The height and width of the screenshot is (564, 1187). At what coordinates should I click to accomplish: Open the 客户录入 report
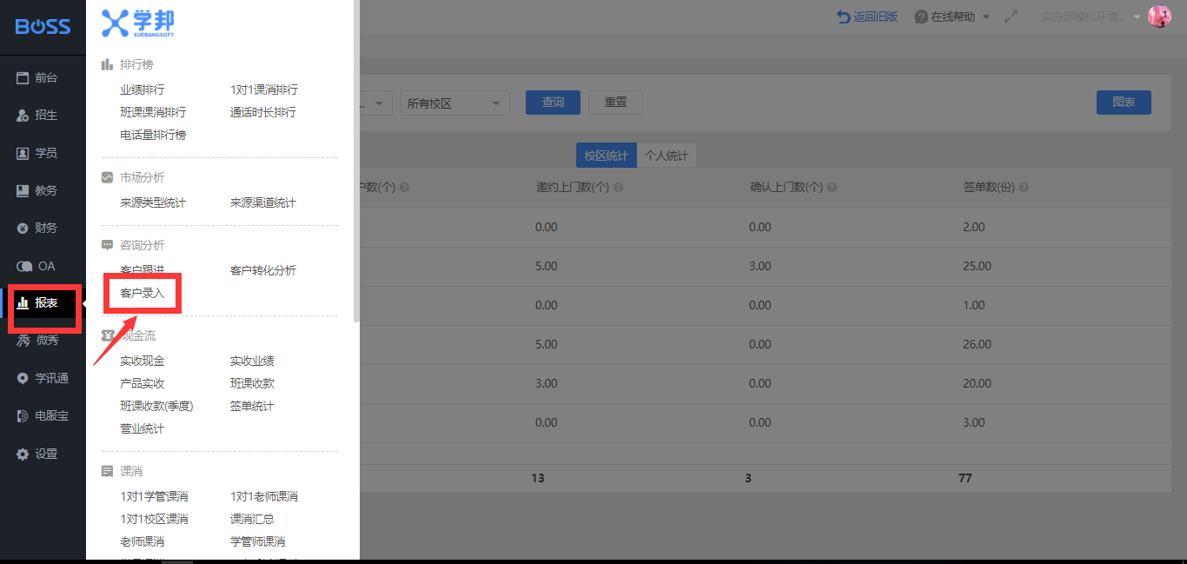tap(143, 293)
